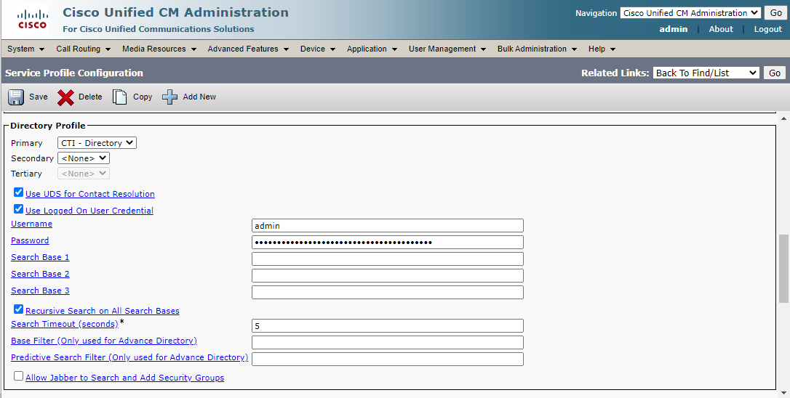
Task: Click the Search Base 3 input field
Action: coord(388,292)
